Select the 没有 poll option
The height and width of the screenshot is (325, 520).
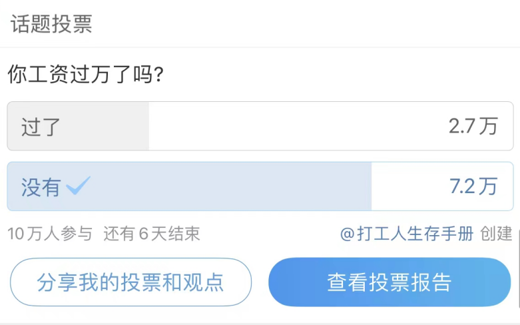click(260, 186)
